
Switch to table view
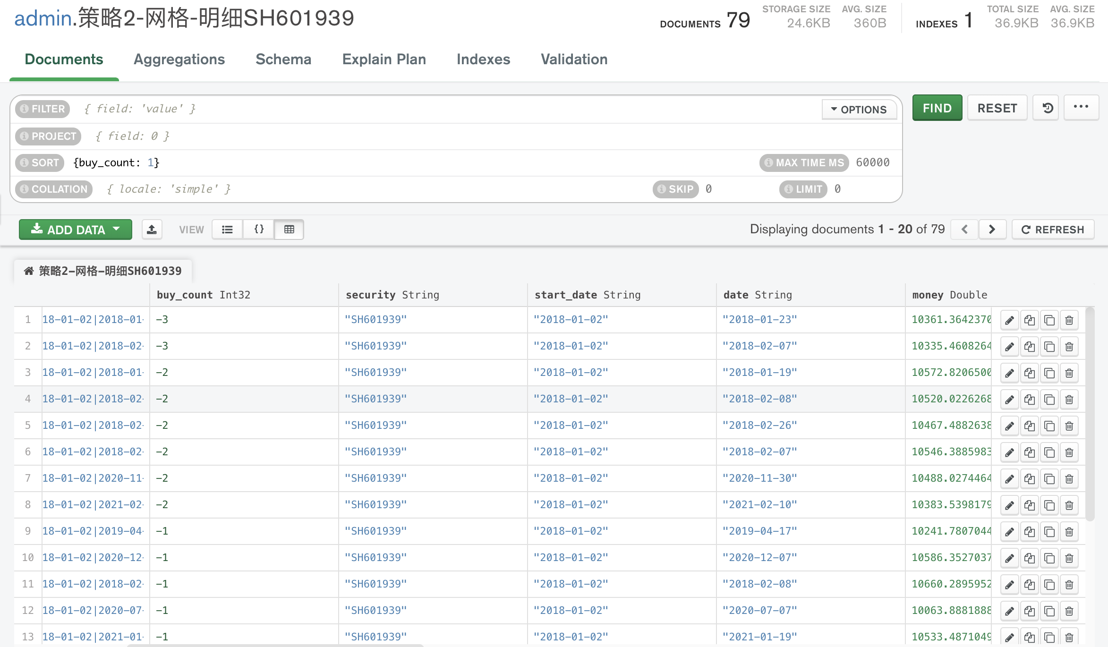pos(289,230)
